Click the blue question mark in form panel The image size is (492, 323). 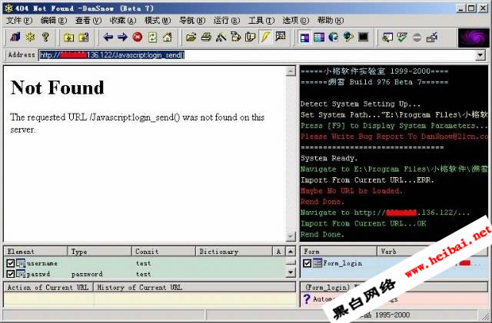(x=307, y=299)
